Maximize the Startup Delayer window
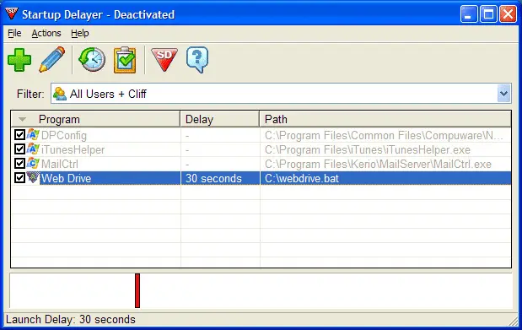Viewport: 522px width, 330px height. pyautogui.click(x=489, y=14)
